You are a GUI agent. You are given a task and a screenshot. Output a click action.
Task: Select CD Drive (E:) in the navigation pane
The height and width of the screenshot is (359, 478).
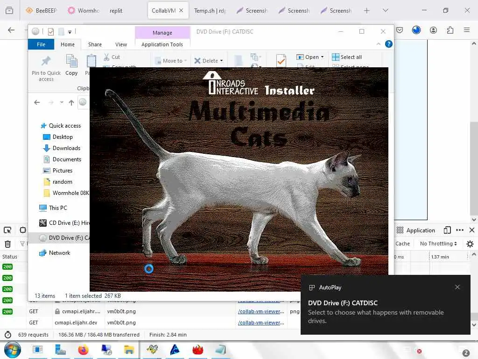(x=64, y=223)
